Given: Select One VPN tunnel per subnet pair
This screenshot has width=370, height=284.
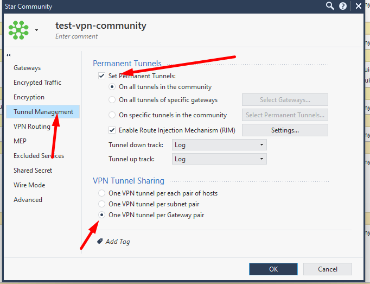Looking at the screenshot, I should 101,204.
